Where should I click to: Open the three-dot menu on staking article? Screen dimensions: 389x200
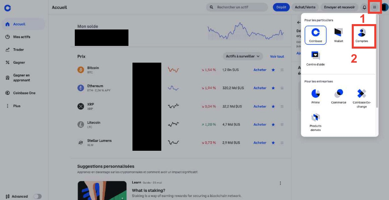pyautogui.click(x=280, y=183)
